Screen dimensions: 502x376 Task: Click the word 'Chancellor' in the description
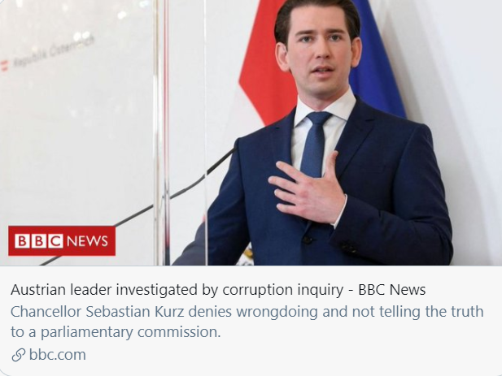coord(46,312)
